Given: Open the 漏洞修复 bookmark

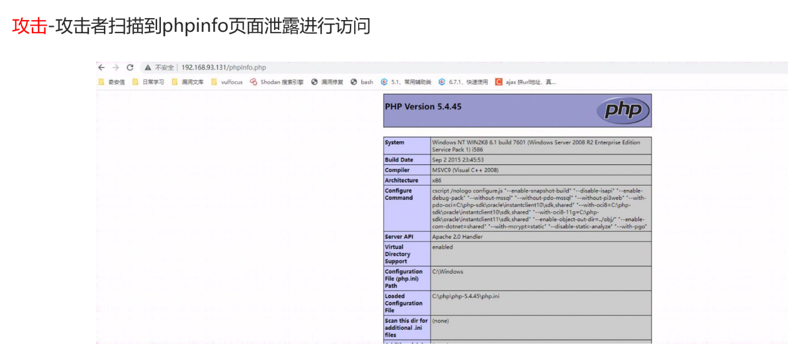Looking at the screenshot, I should (x=327, y=82).
